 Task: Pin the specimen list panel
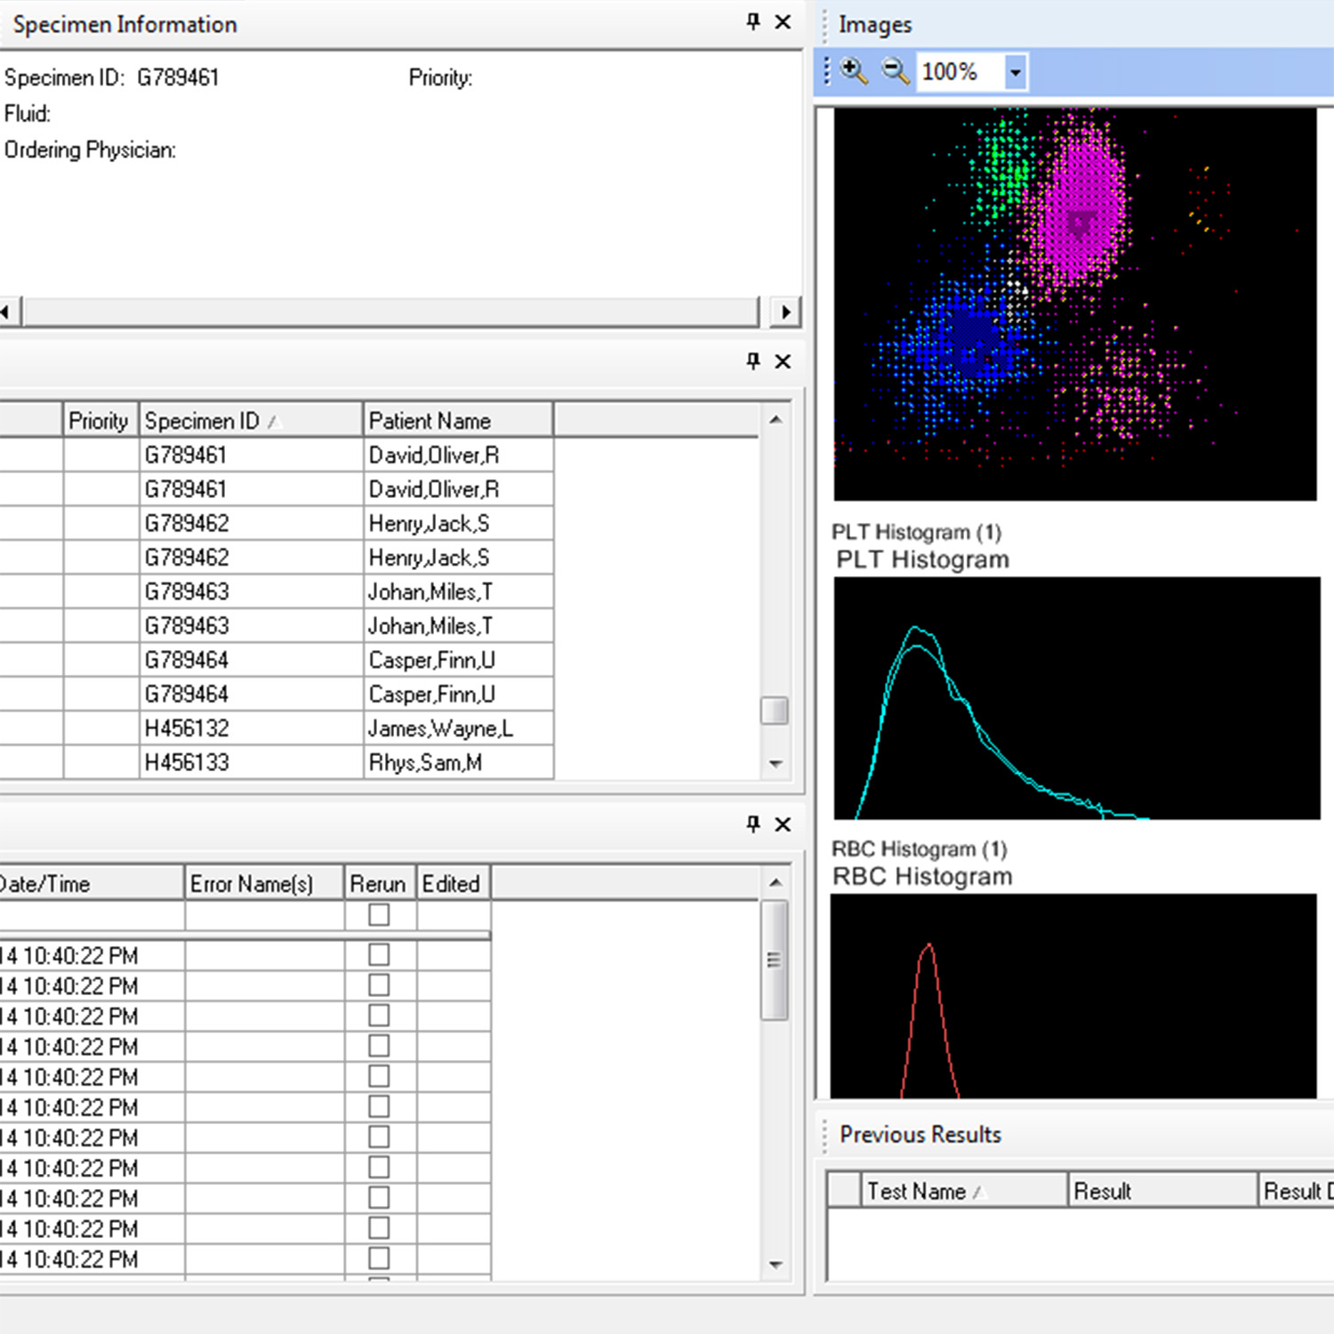(753, 361)
